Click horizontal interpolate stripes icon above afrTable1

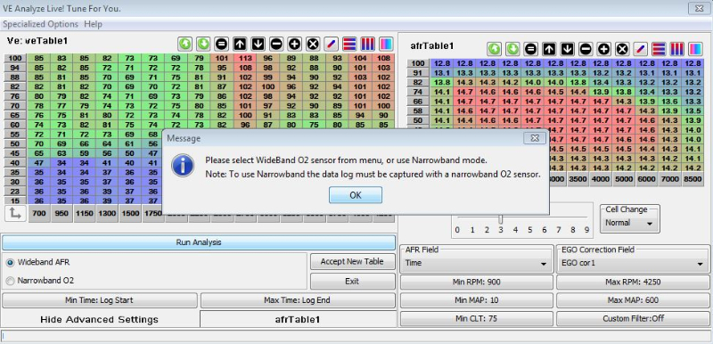(659, 49)
